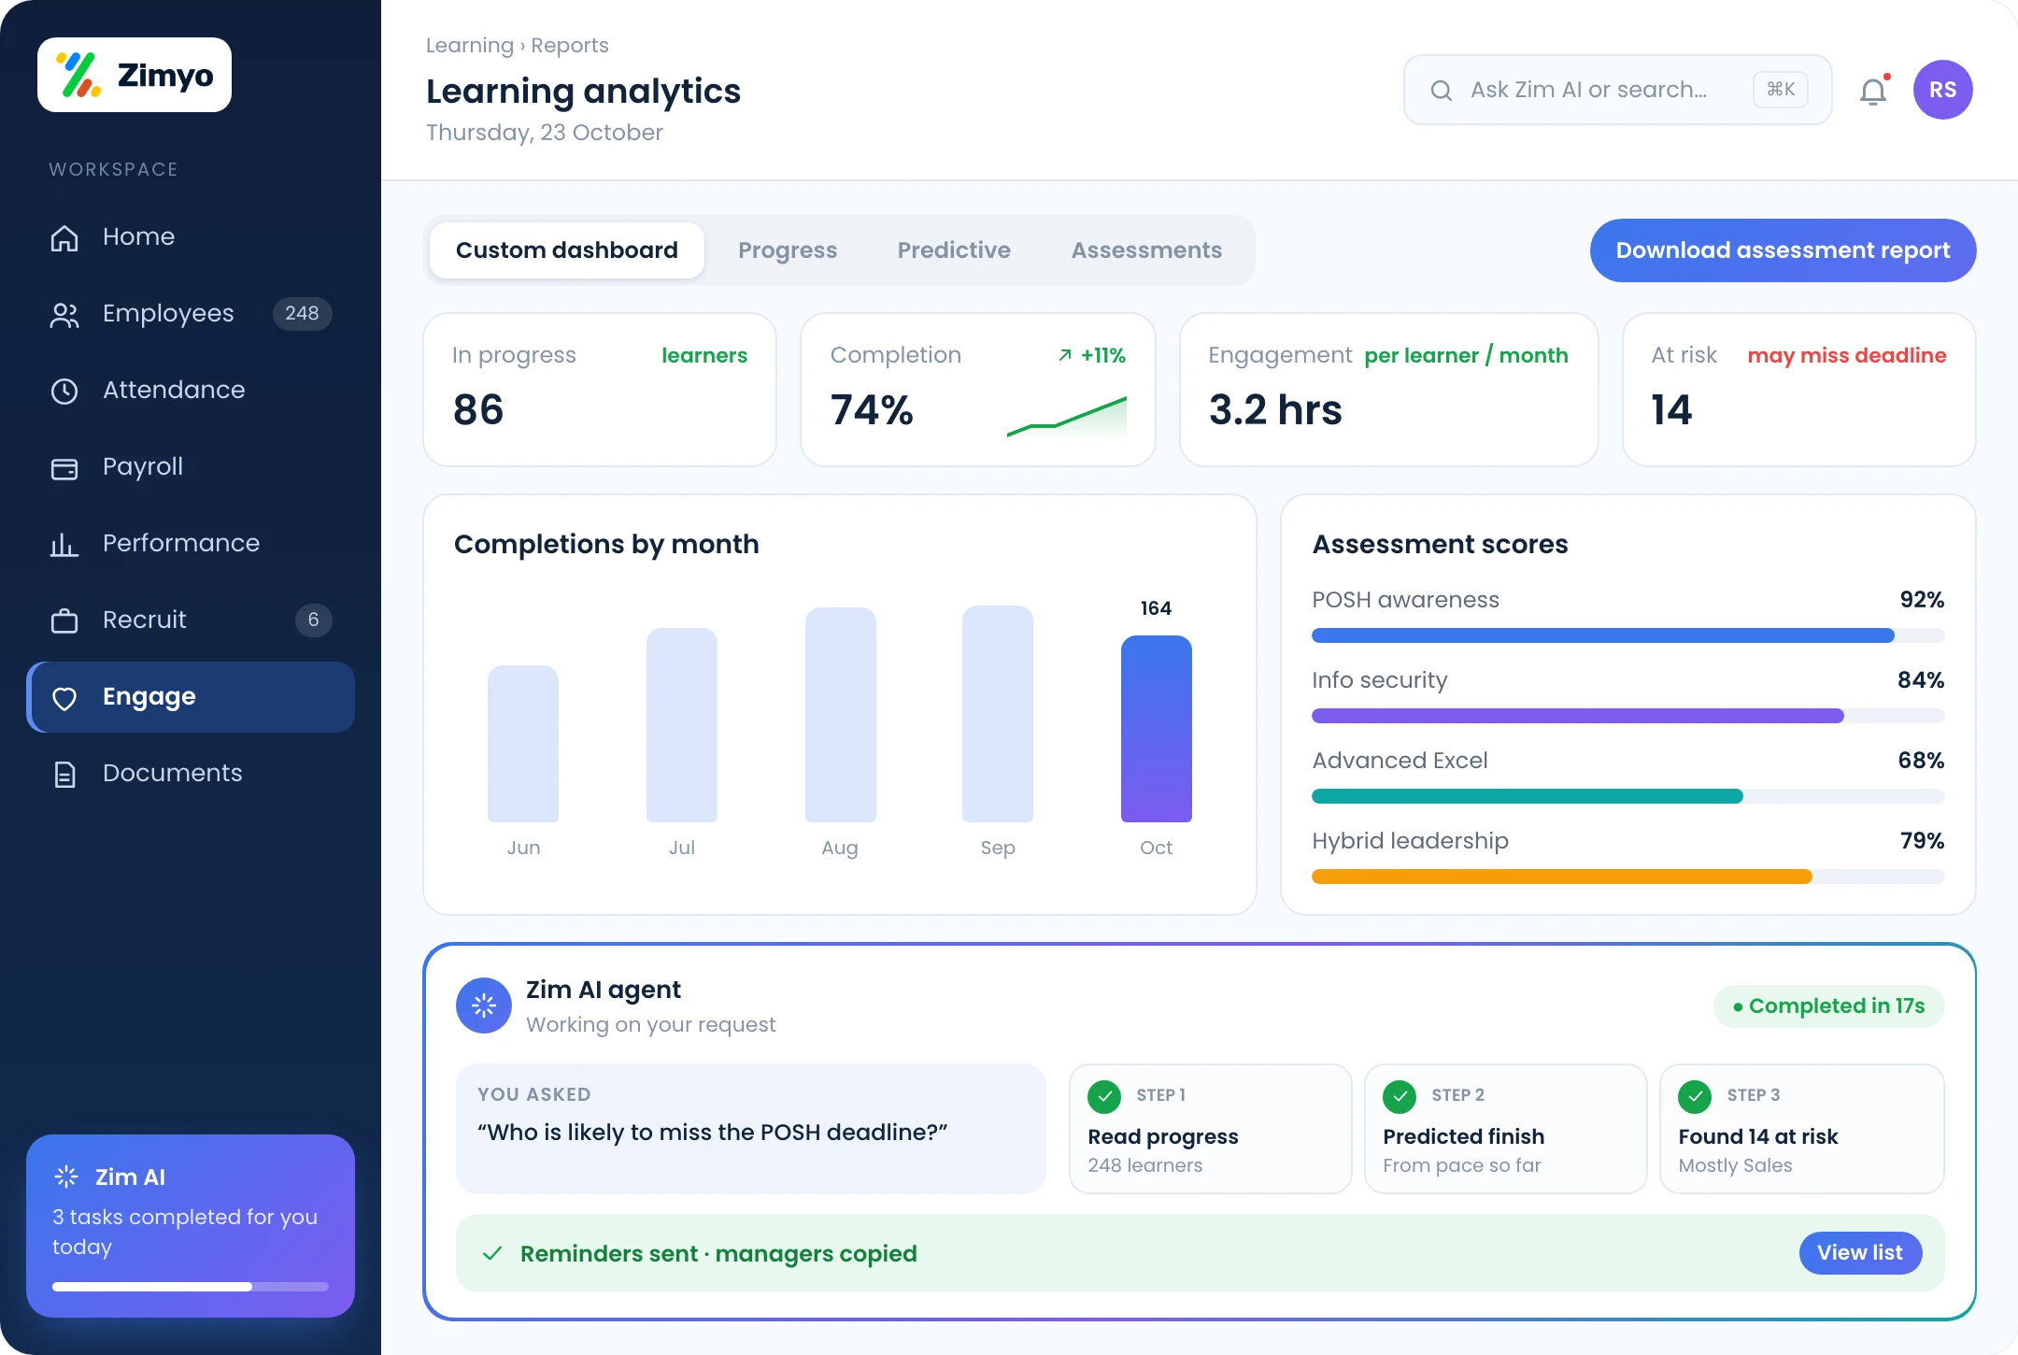Viewport: 2018px width, 1355px height.
Task: Download assessment report
Action: coord(1784,250)
